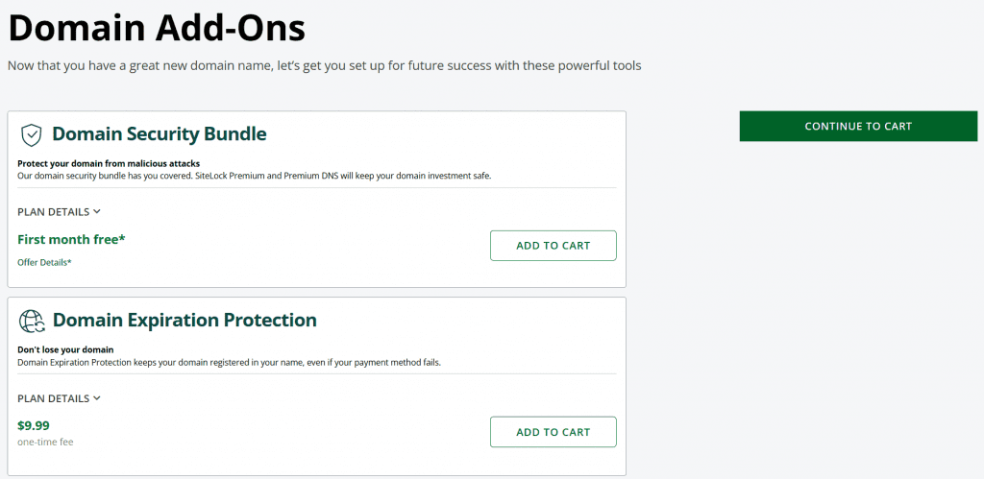Screen dimensions: 984x479
Task: Click the SiteLock Premium description sentence
Action: tap(254, 177)
